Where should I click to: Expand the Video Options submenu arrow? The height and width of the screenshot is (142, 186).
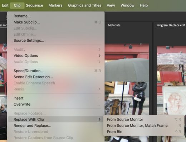tap(99, 56)
